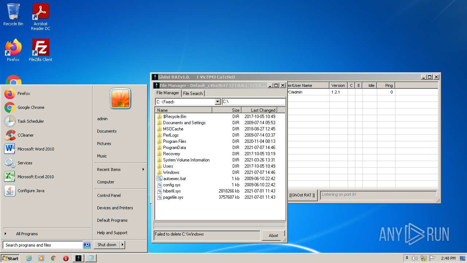Screen dimensions: 467x263
Task: Click the Opera icon on the taskbar
Action: tap(66, 258)
